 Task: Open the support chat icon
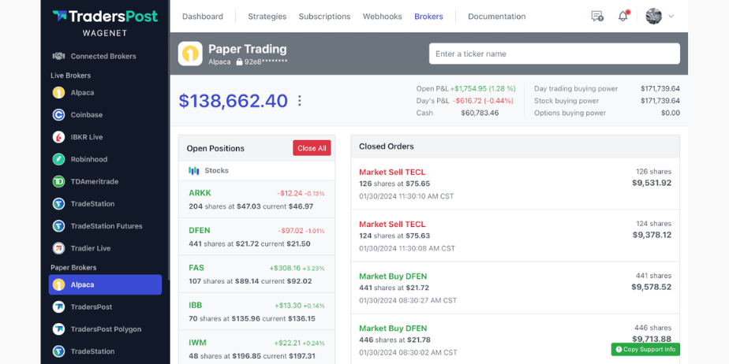click(x=597, y=17)
